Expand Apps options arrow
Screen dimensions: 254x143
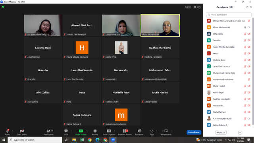[x=156, y=131]
